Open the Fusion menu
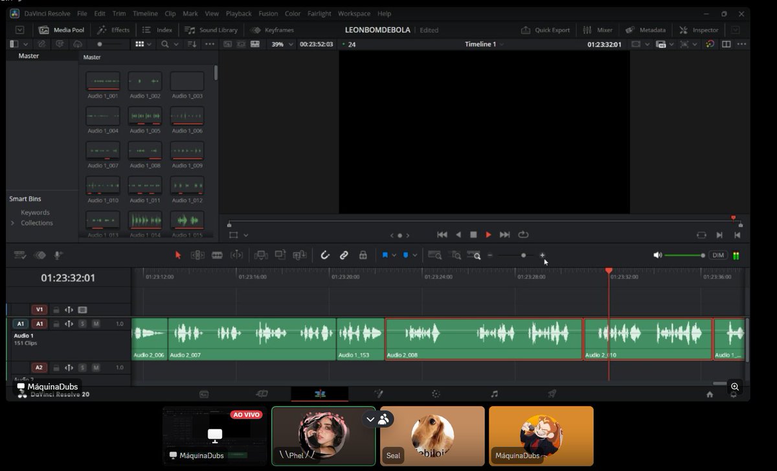 [268, 13]
